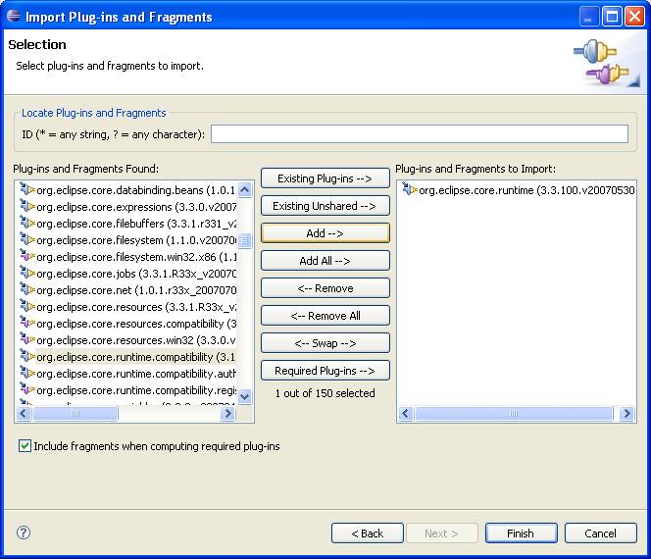Click the <-- Remove All button

[x=325, y=316]
